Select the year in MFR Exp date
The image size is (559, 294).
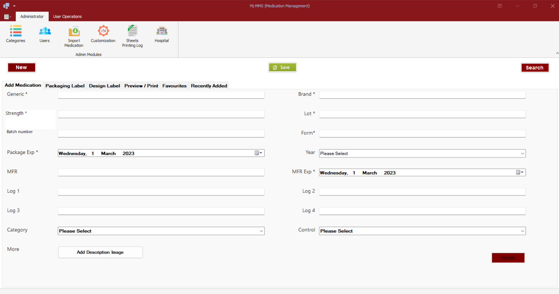click(390, 173)
